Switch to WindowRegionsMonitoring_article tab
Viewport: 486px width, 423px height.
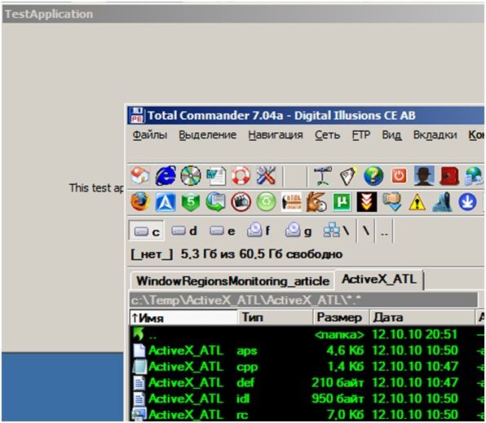click(232, 281)
